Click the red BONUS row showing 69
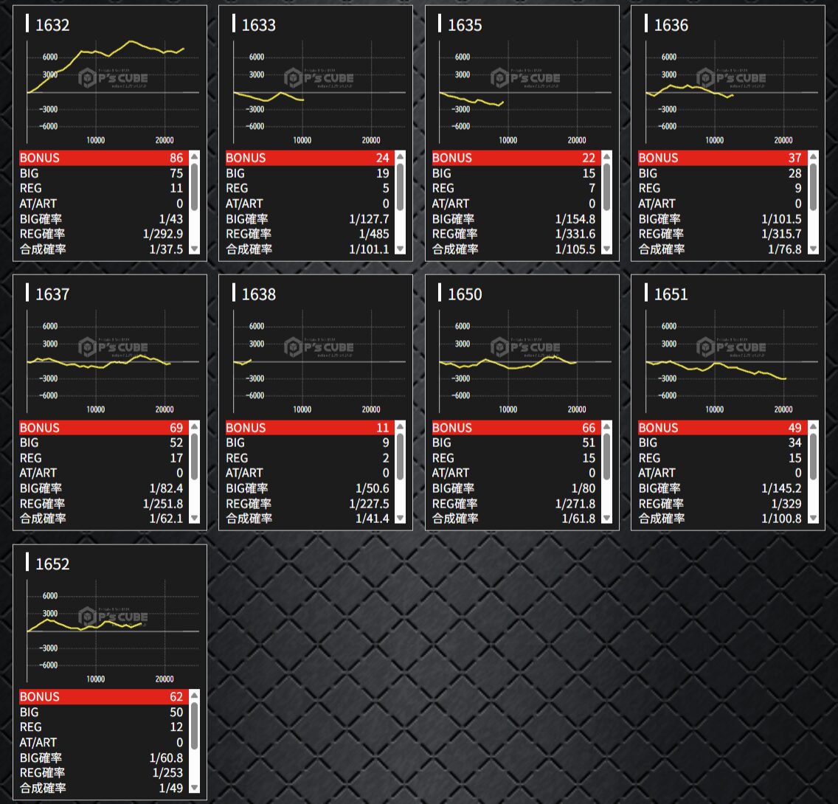838x804 pixels. pyautogui.click(x=101, y=428)
